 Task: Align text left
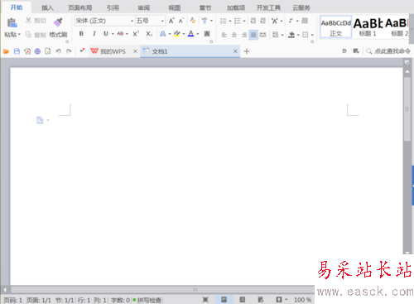click(x=224, y=35)
